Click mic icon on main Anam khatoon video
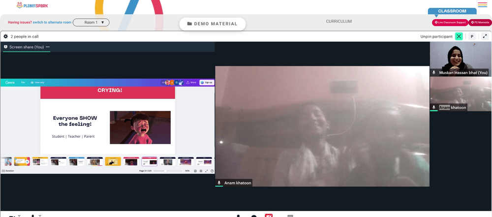 coord(219,183)
